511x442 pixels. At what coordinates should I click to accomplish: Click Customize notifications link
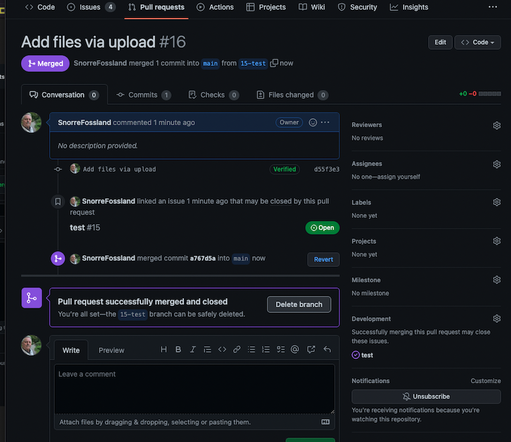pyautogui.click(x=485, y=381)
